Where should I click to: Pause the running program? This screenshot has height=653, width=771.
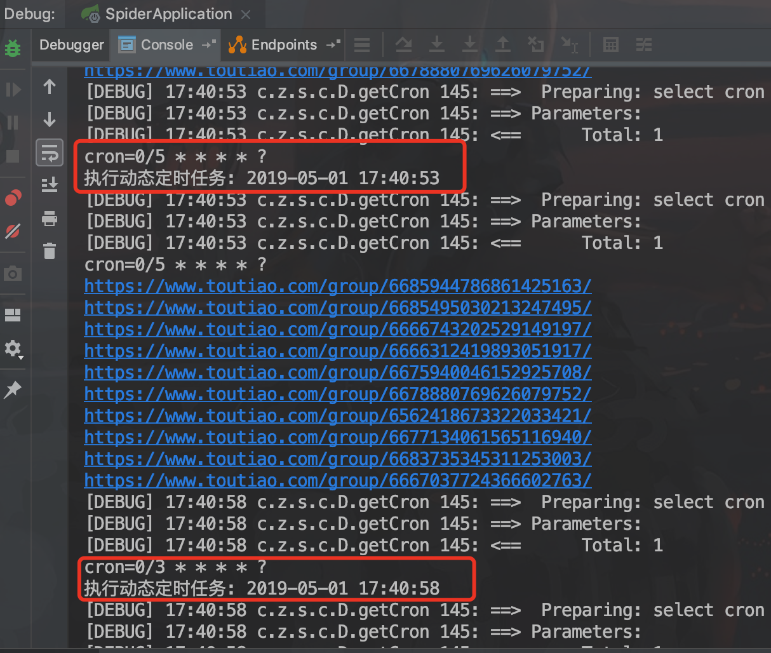click(x=13, y=122)
